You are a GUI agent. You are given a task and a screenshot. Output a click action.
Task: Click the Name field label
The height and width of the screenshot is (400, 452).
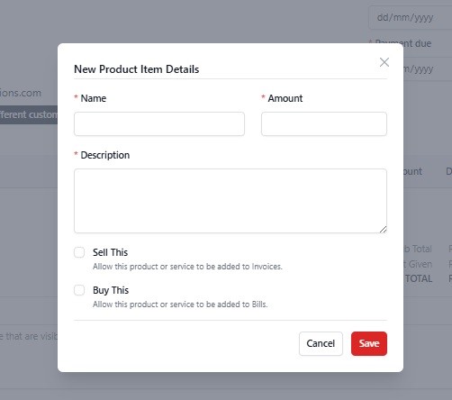coord(94,98)
